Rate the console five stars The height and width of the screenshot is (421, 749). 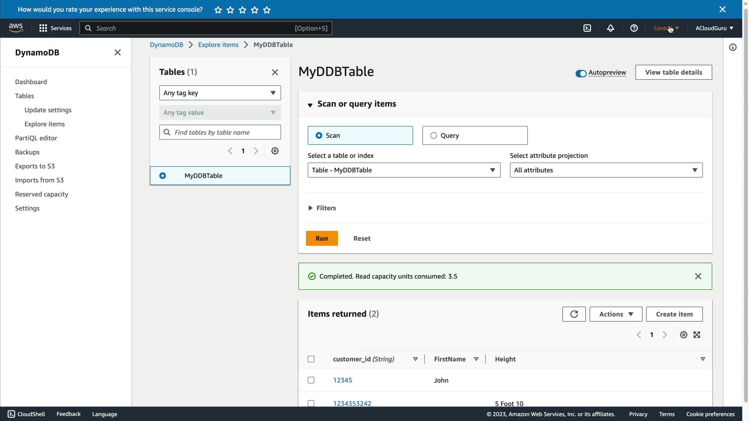tap(267, 10)
